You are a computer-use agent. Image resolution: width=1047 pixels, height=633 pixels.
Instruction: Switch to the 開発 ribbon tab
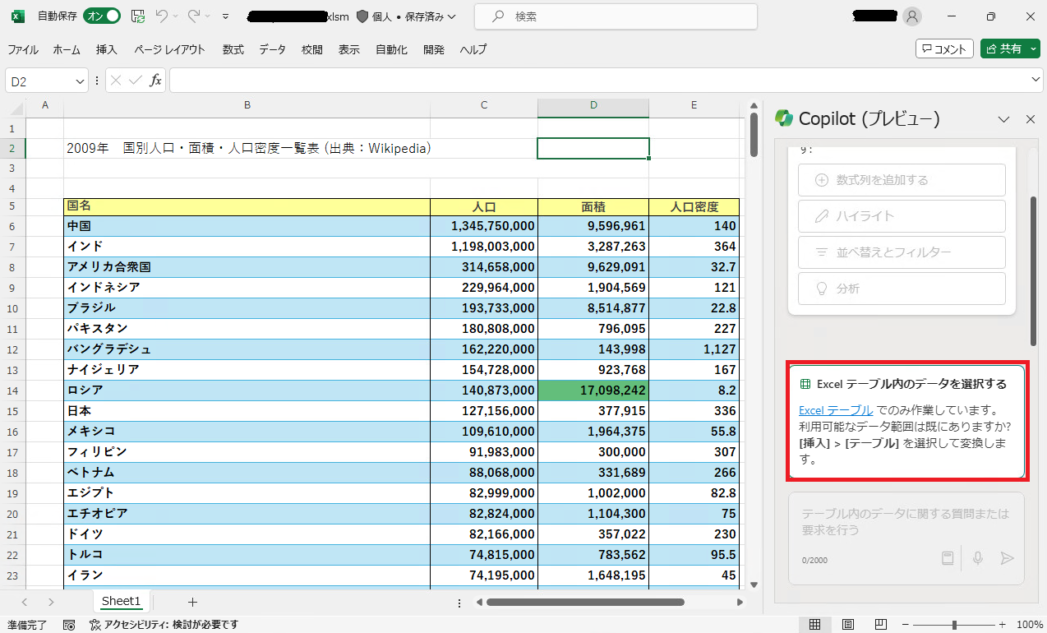coord(434,49)
